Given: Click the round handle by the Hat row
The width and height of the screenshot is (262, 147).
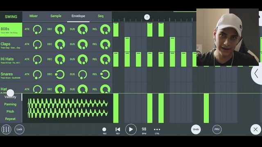Looking at the screenshot, I should click(10, 93).
